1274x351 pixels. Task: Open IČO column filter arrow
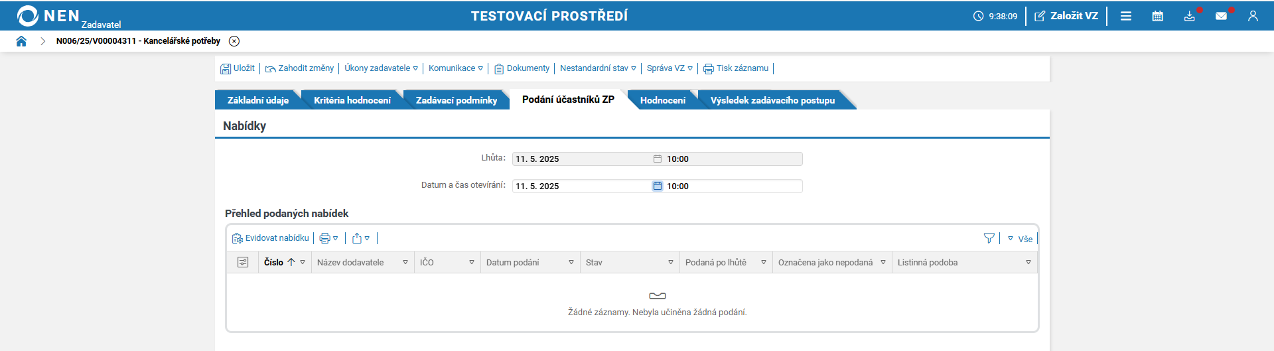click(472, 263)
